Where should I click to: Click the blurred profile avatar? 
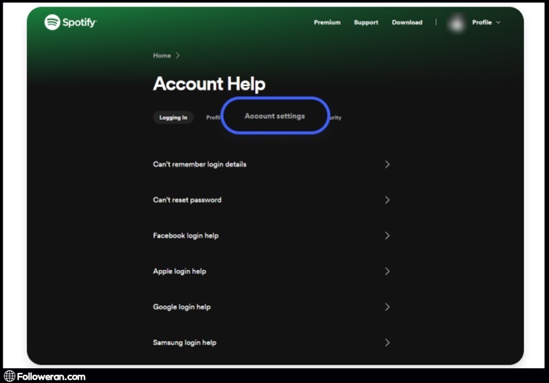456,23
